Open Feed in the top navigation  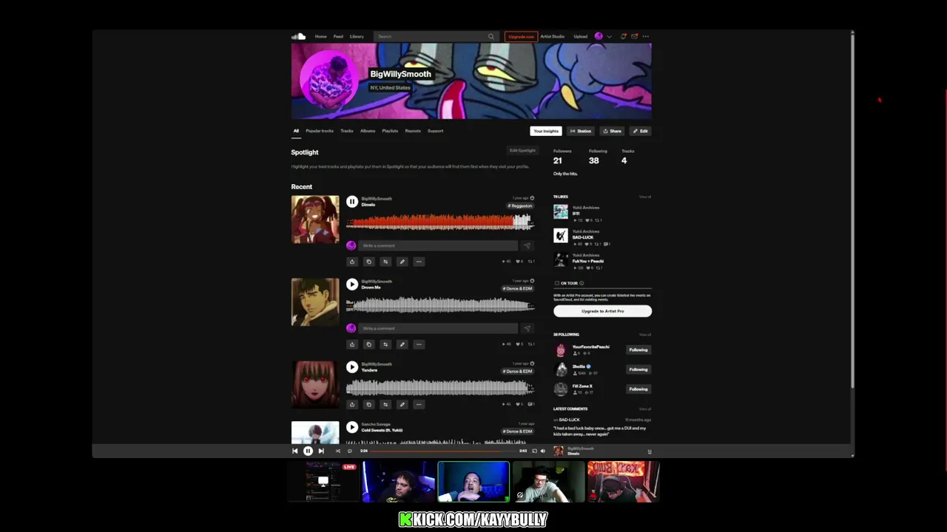point(338,36)
